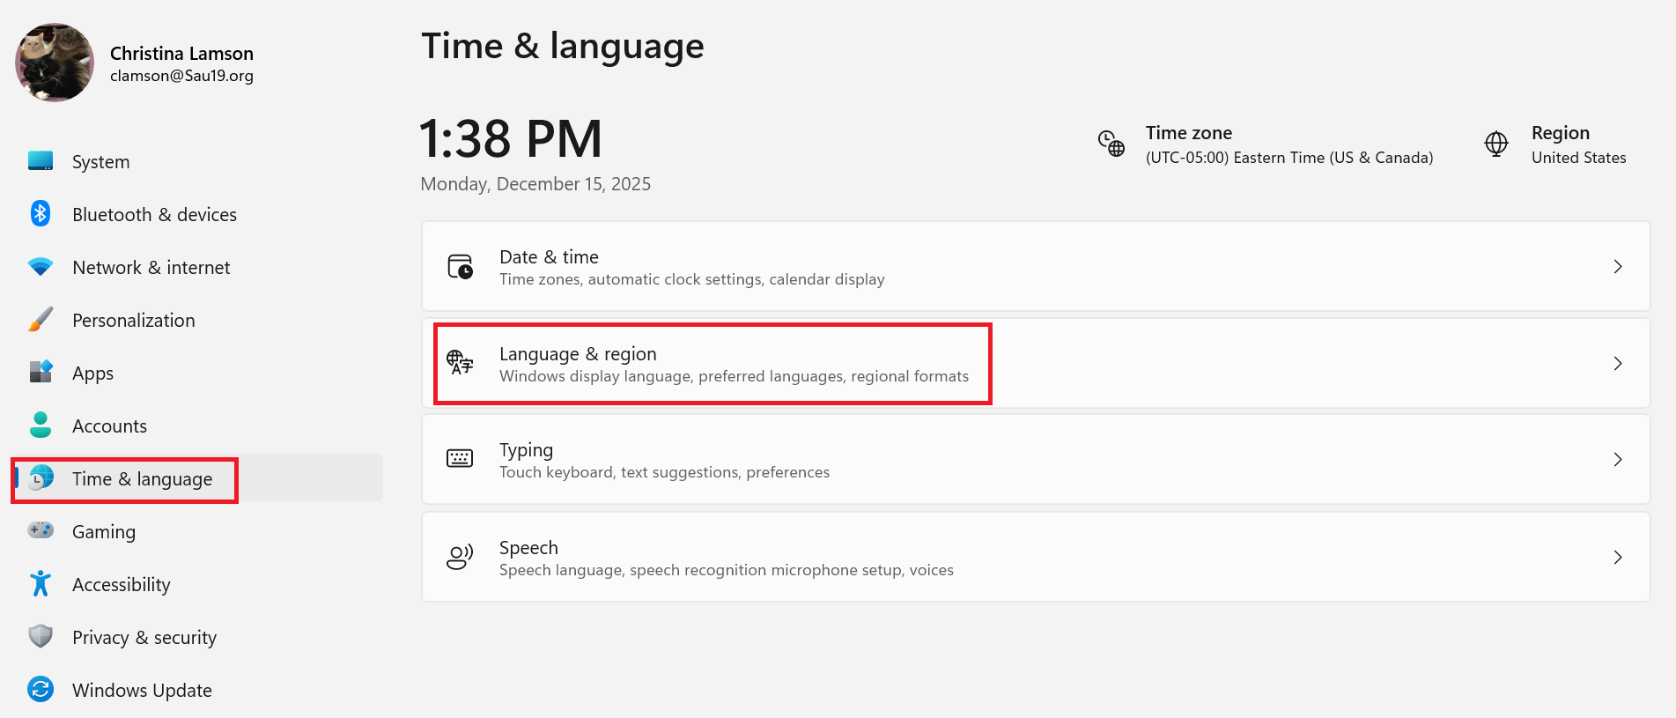
Task: Click the System monitor icon in sidebar
Action: tap(41, 161)
